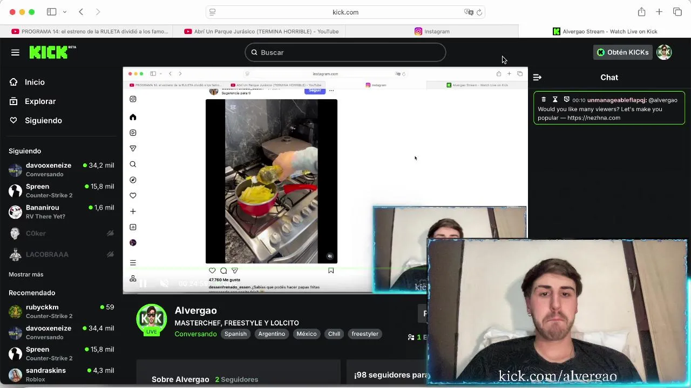Open sandraskins Roblox channel
This screenshot has width=691, height=388.
coord(61,375)
